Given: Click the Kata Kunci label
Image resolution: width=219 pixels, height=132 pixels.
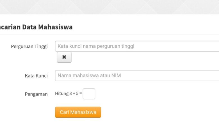Looking at the screenshot, I should coord(36,76).
